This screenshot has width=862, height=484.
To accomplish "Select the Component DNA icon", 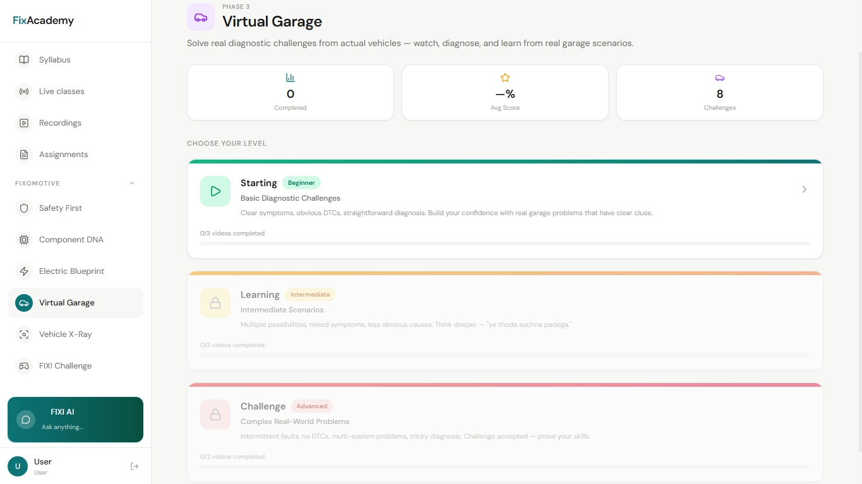I will click(x=23, y=239).
